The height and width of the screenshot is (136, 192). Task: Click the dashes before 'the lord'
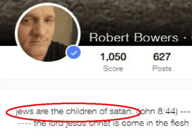(24, 123)
